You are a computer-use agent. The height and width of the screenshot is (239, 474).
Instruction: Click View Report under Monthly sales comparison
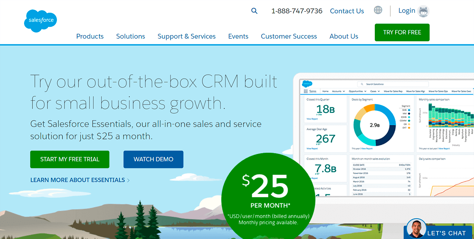pyautogui.click(x=444, y=149)
